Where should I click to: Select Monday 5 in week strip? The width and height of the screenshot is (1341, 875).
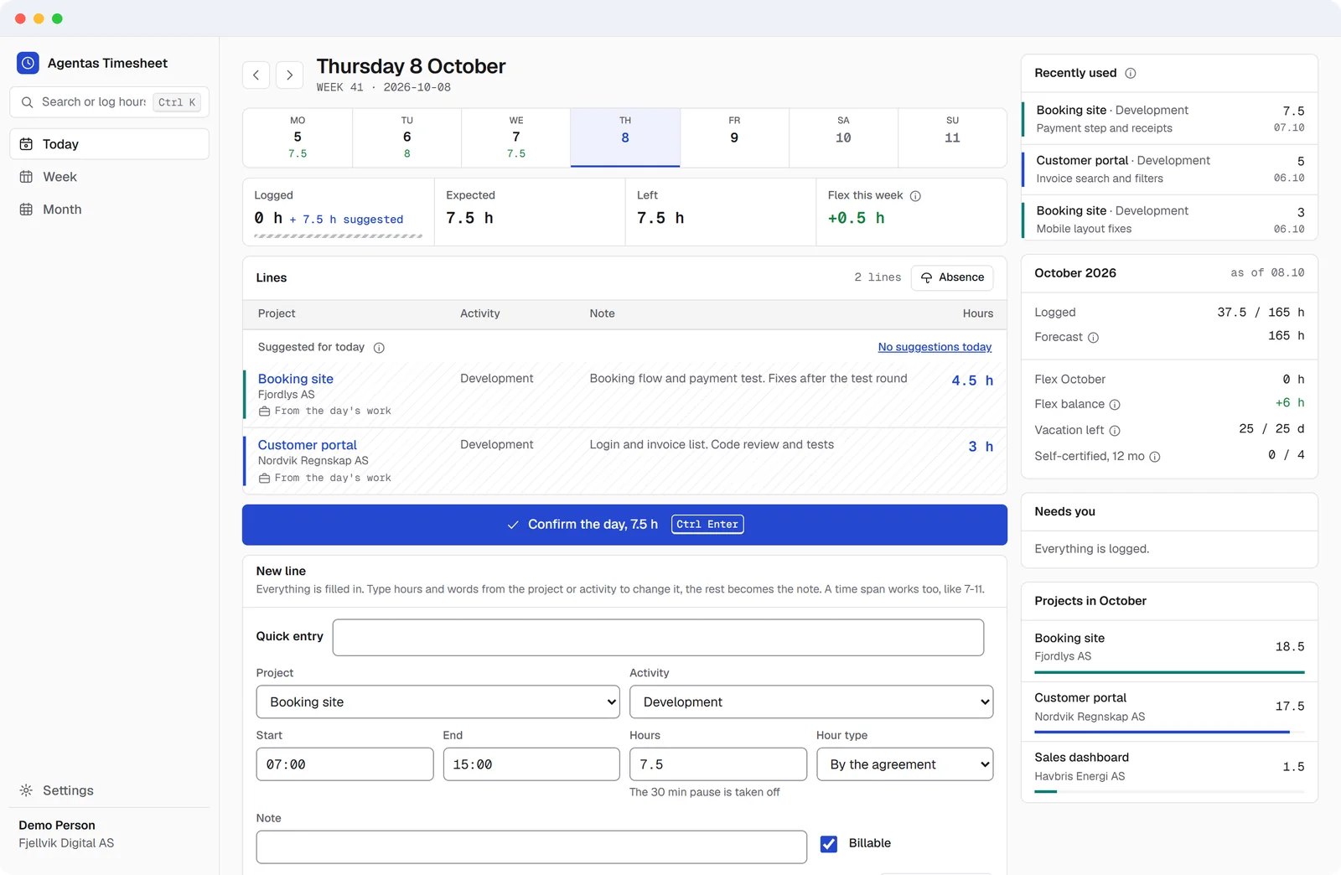pos(298,137)
